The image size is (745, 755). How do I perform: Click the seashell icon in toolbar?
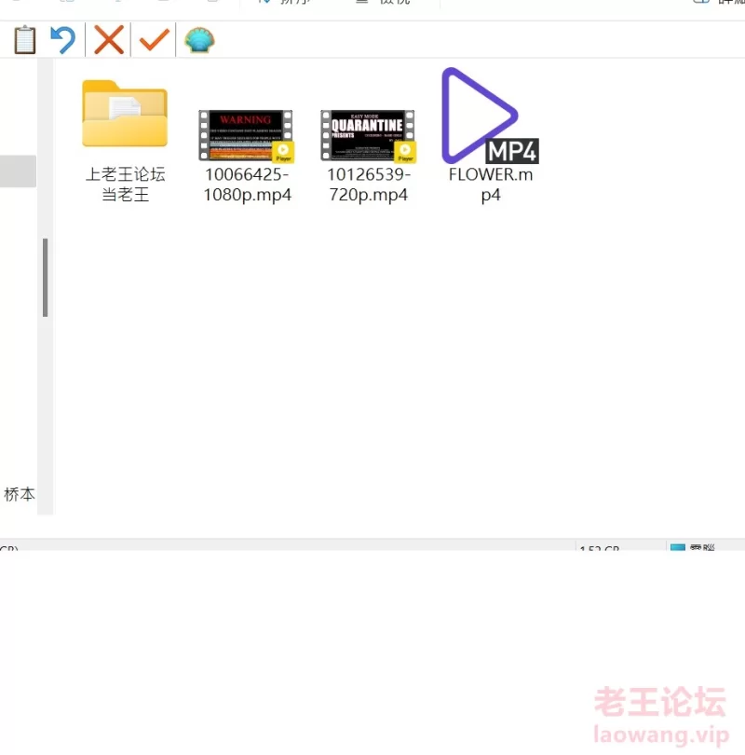click(199, 40)
